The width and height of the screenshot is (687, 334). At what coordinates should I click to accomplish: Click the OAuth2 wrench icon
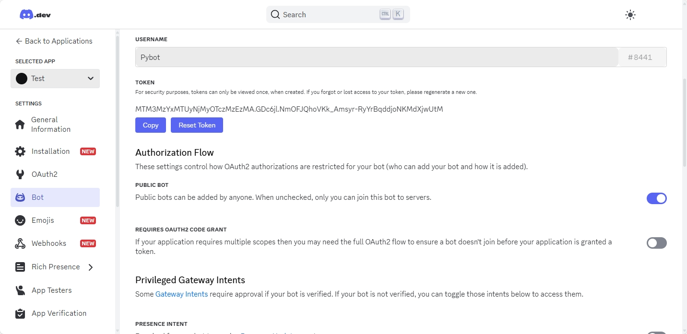(20, 174)
